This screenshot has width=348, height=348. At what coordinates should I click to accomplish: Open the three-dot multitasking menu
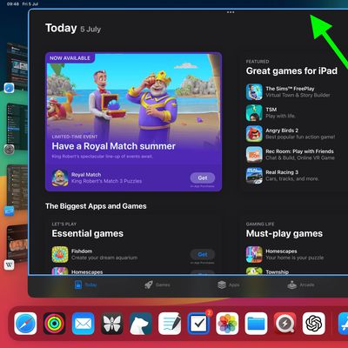pyautogui.click(x=231, y=12)
